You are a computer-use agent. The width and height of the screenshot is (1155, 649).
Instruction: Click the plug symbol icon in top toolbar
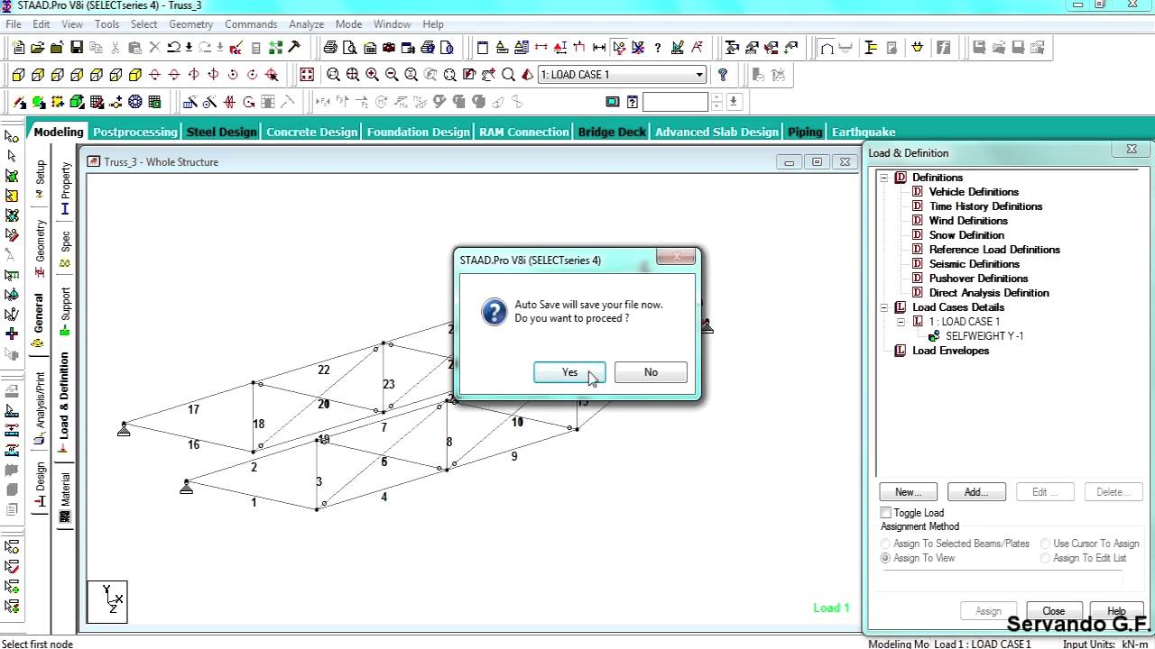click(918, 48)
